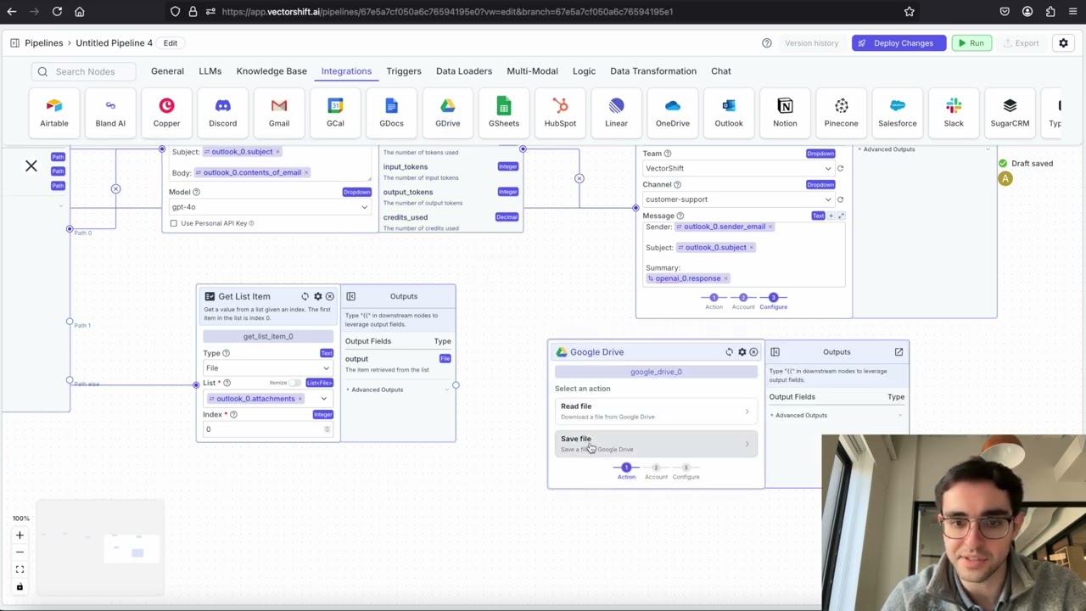Image resolution: width=1086 pixels, height=611 pixels.
Task: Run the pipeline
Action: tap(971, 43)
